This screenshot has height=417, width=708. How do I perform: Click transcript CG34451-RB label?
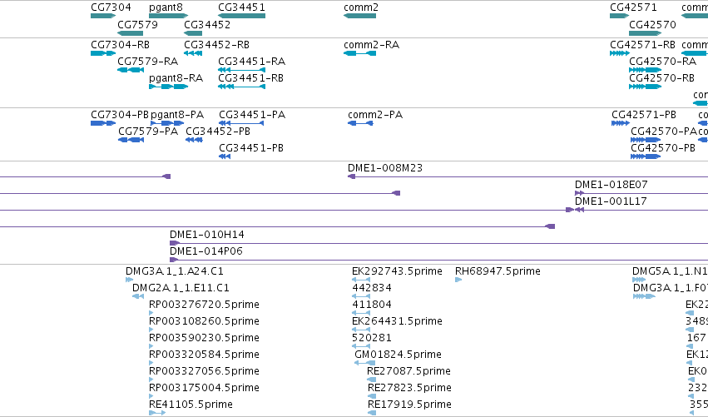point(250,78)
